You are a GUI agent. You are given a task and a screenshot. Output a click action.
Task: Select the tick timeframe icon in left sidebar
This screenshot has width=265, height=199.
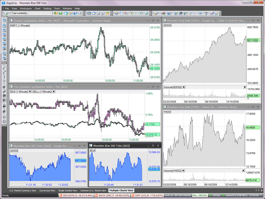tap(4, 21)
